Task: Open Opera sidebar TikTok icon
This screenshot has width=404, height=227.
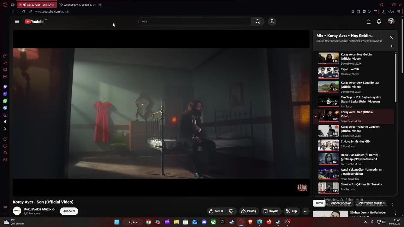Action: pos(5,122)
